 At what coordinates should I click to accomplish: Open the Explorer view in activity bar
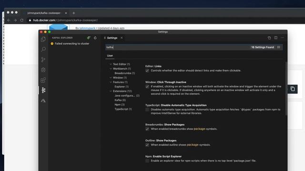pos(43,39)
